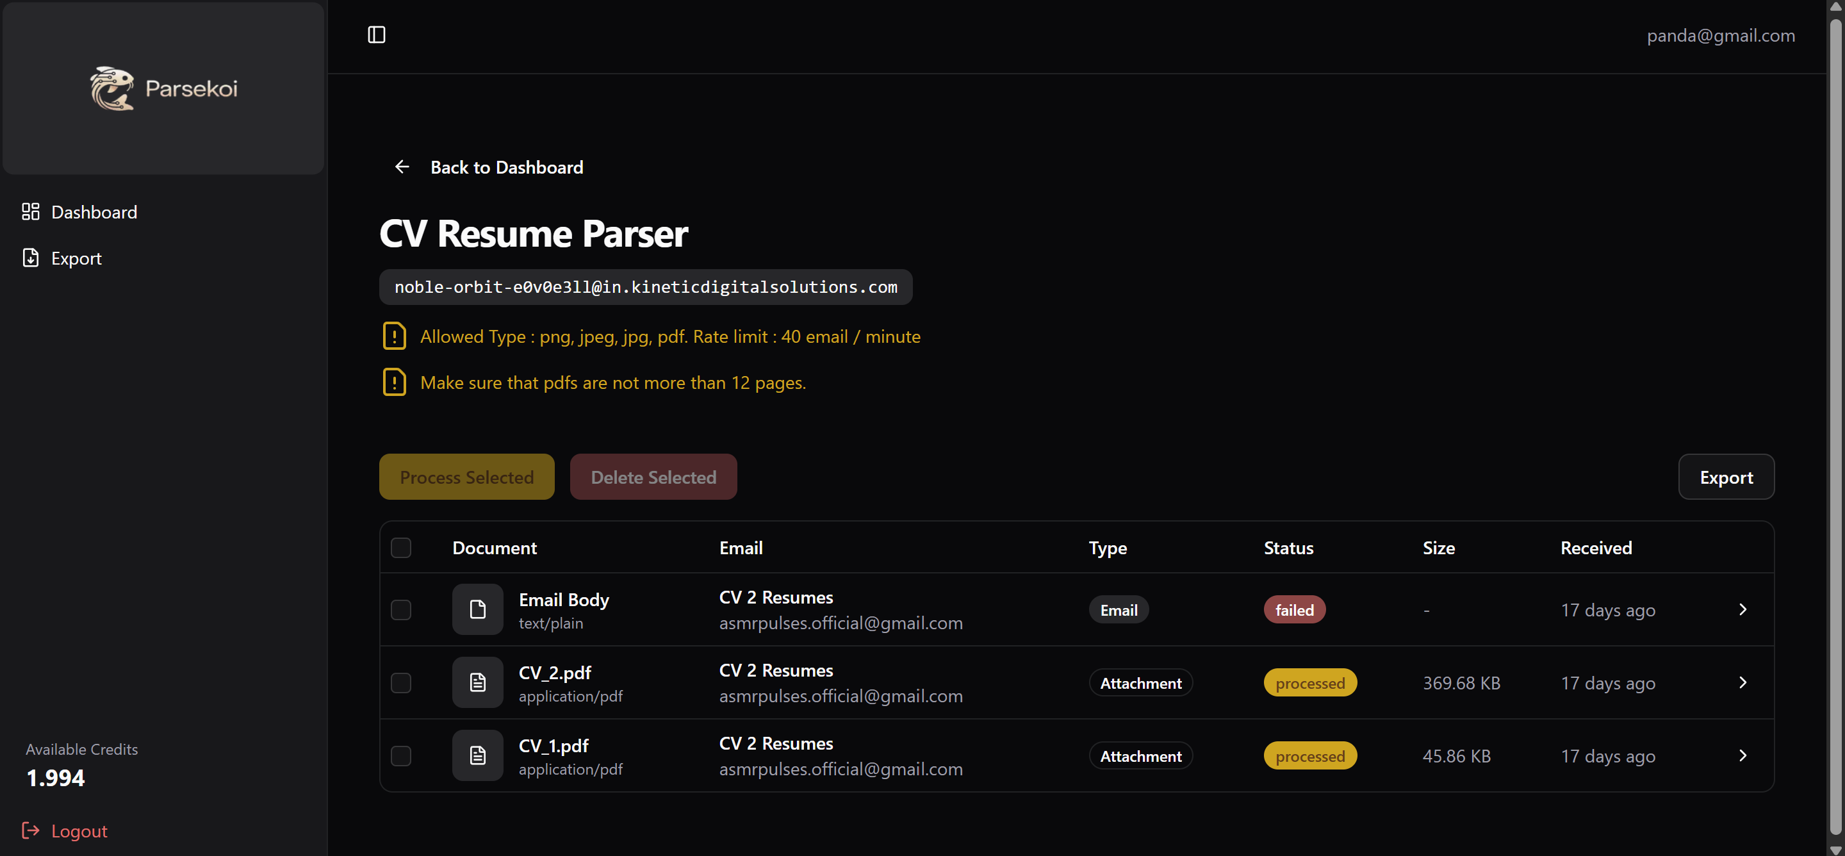
Task: Click the failed status badge
Action: [x=1293, y=611]
